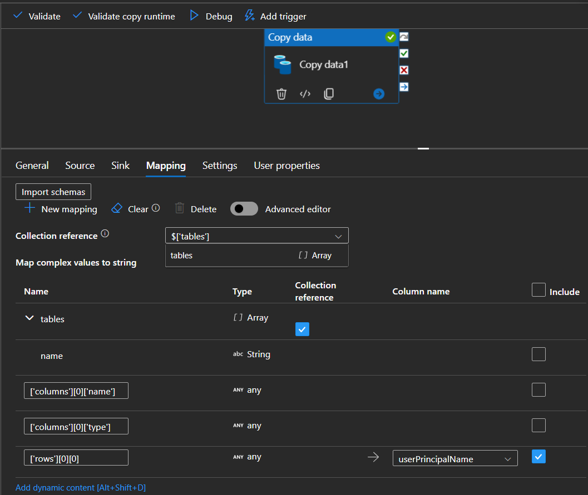Uncheck Include for the ['rows'][0][0] row
Viewport: 588px width, 495px height.
[538, 457]
